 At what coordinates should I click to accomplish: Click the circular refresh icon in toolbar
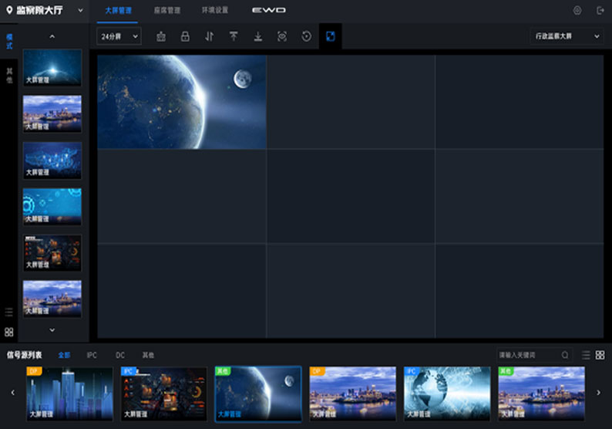point(307,36)
